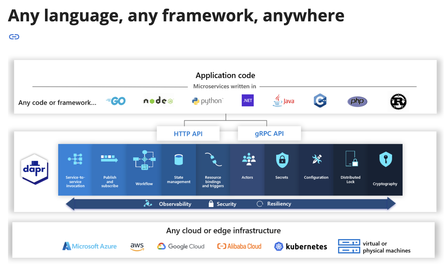Click the Publish and subscribe icon
Viewport: 445px width, 266px height.
point(109,159)
